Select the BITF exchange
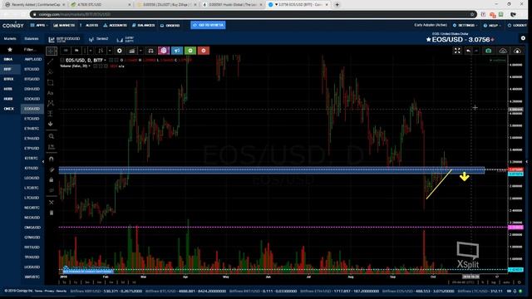Screen dimensions: 532x299 (x=7, y=69)
